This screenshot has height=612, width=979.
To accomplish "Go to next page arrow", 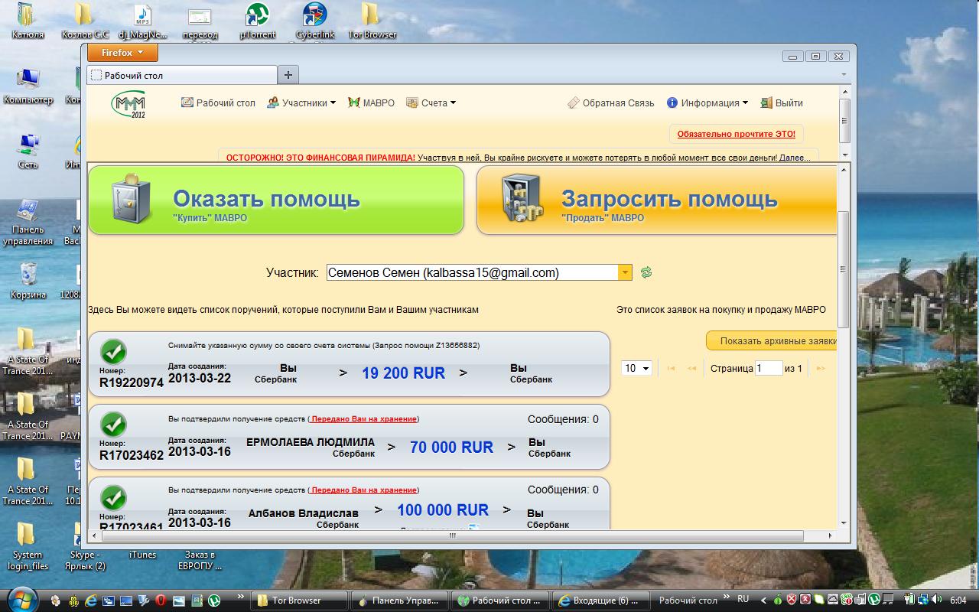I will pos(821,369).
